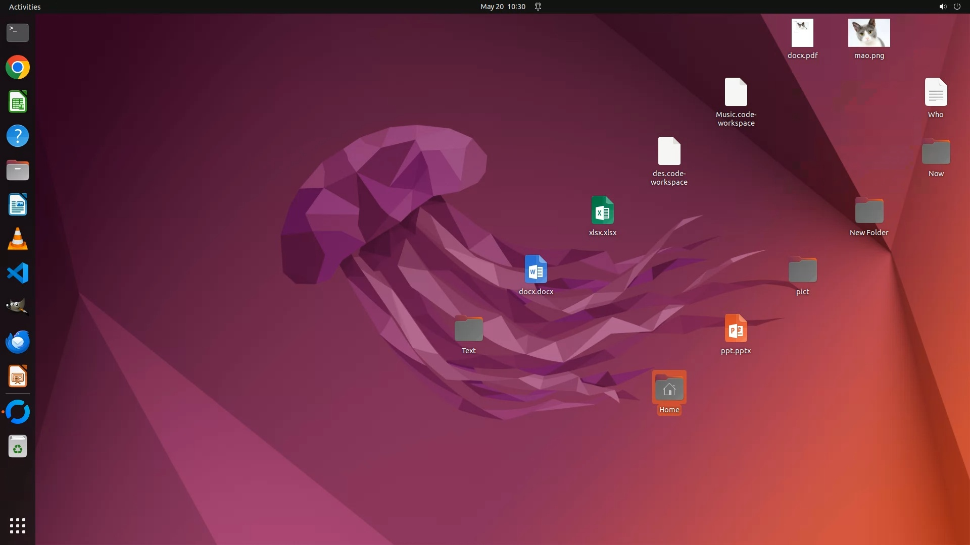Image resolution: width=970 pixels, height=545 pixels.
Task: Launch VLC media player
Action: click(18, 239)
